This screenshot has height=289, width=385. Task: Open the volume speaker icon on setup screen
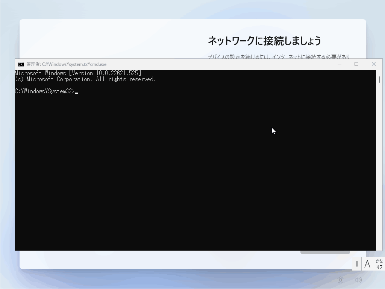[358, 280]
